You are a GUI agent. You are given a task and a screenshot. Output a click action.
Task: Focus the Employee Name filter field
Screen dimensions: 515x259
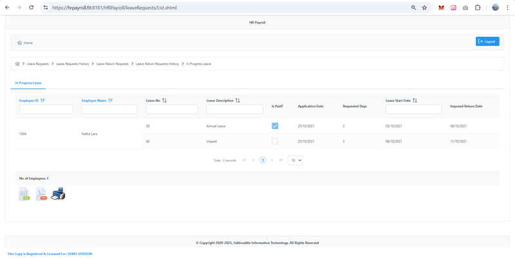point(109,109)
